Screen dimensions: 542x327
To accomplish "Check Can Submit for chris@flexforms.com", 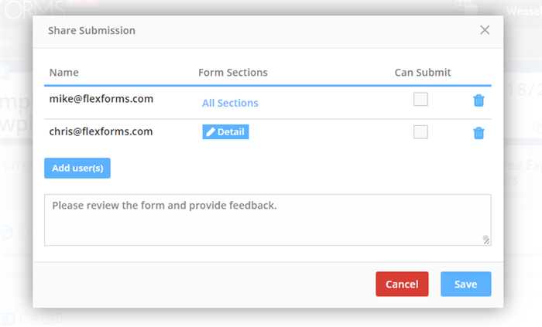I will (x=420, y=131).
